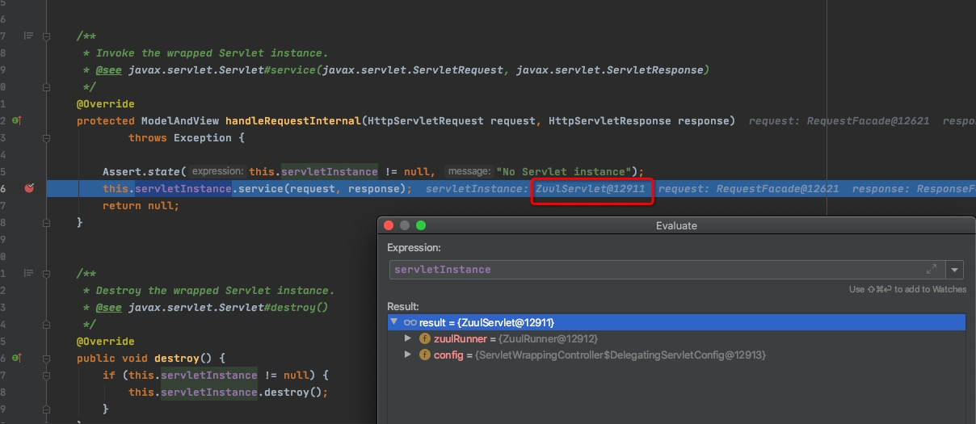This screenshot has height=424, width=976.
Task: Click the glasses watch icon beside result
Action: (x=410, y=323)
